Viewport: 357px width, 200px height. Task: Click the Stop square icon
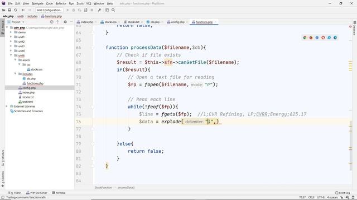tap(91, 10)
